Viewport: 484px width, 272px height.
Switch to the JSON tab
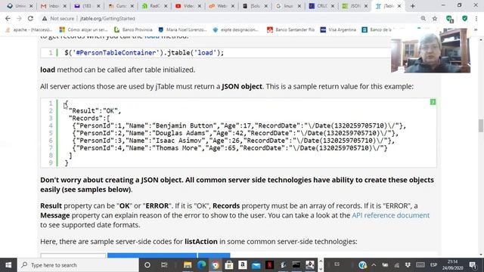coord(355,6)
